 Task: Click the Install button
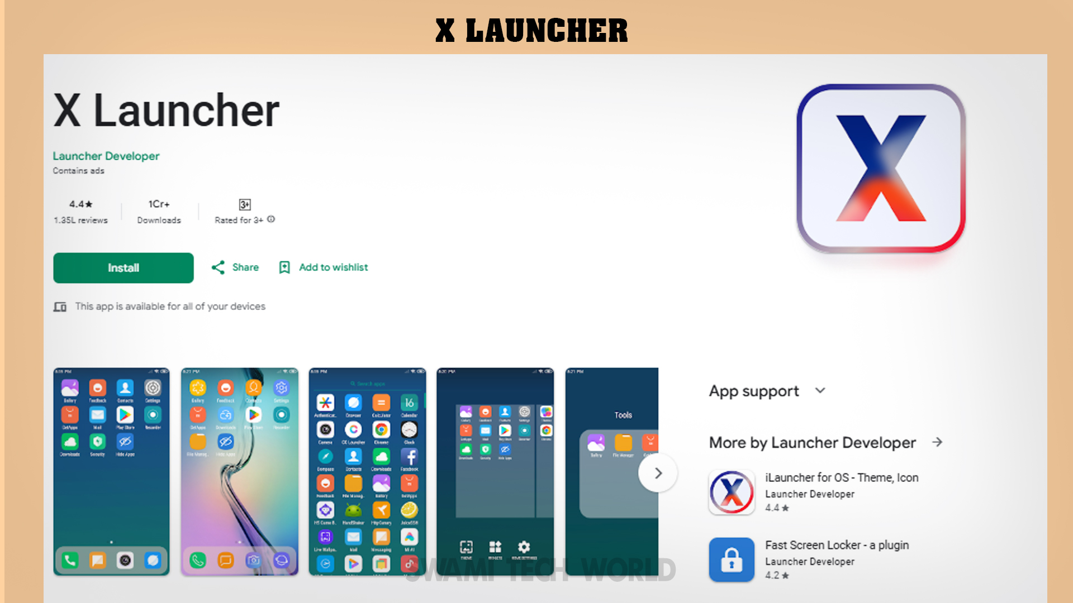[x=123, y=267]
